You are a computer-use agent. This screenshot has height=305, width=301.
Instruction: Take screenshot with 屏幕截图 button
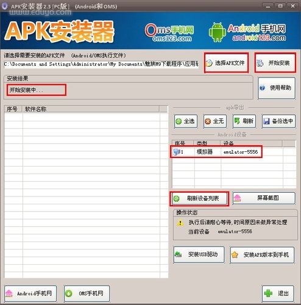[264, 198]
